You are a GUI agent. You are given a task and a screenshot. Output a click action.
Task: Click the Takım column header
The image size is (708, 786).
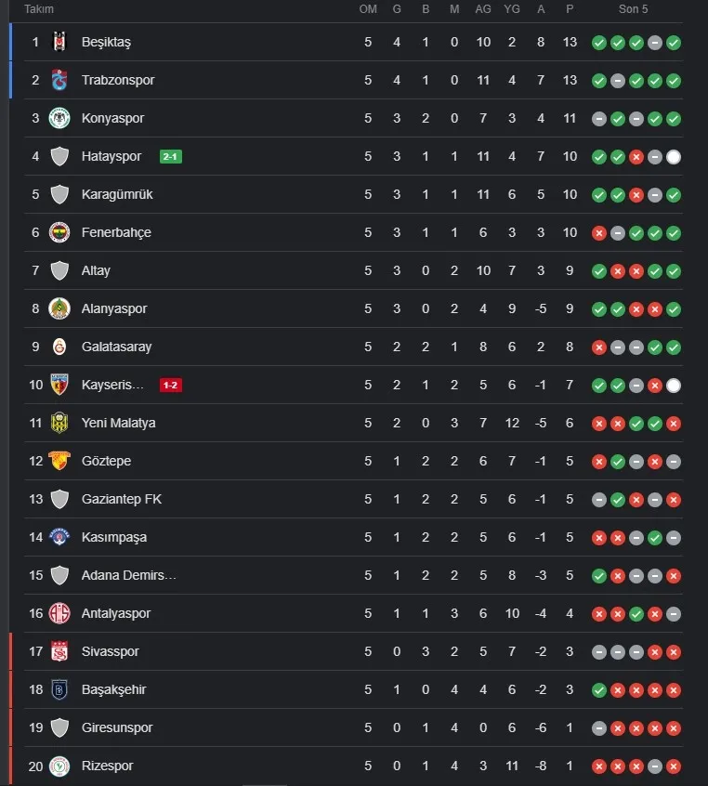(39, 9)
